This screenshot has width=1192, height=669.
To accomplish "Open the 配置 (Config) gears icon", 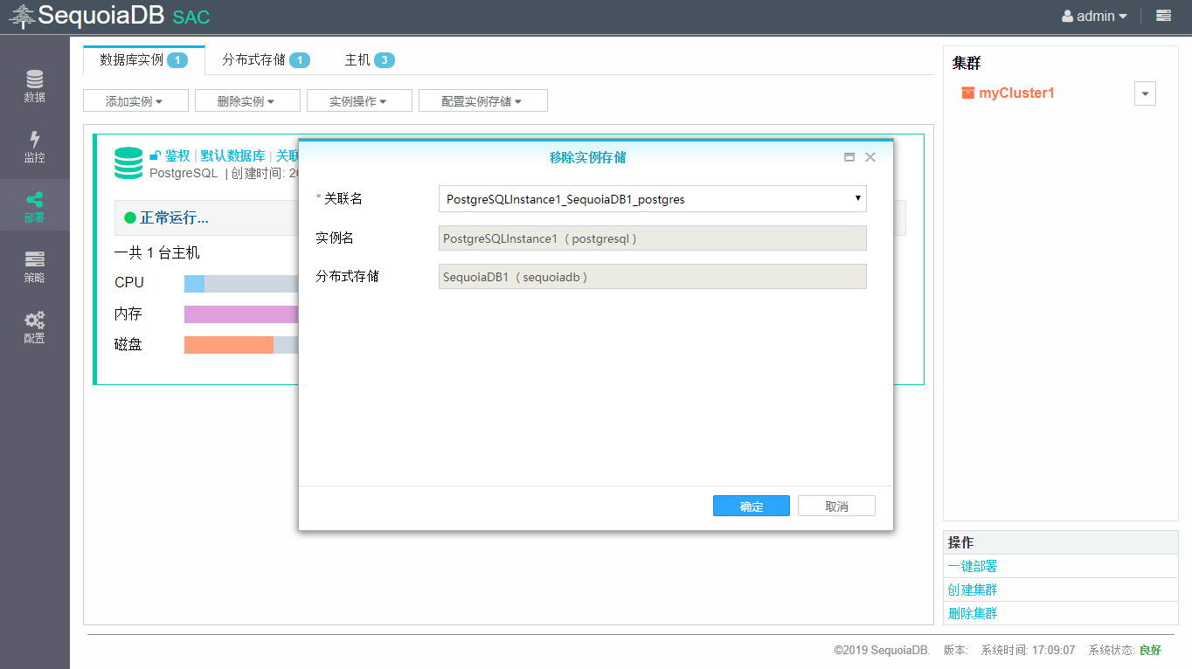I will (34, 327).
